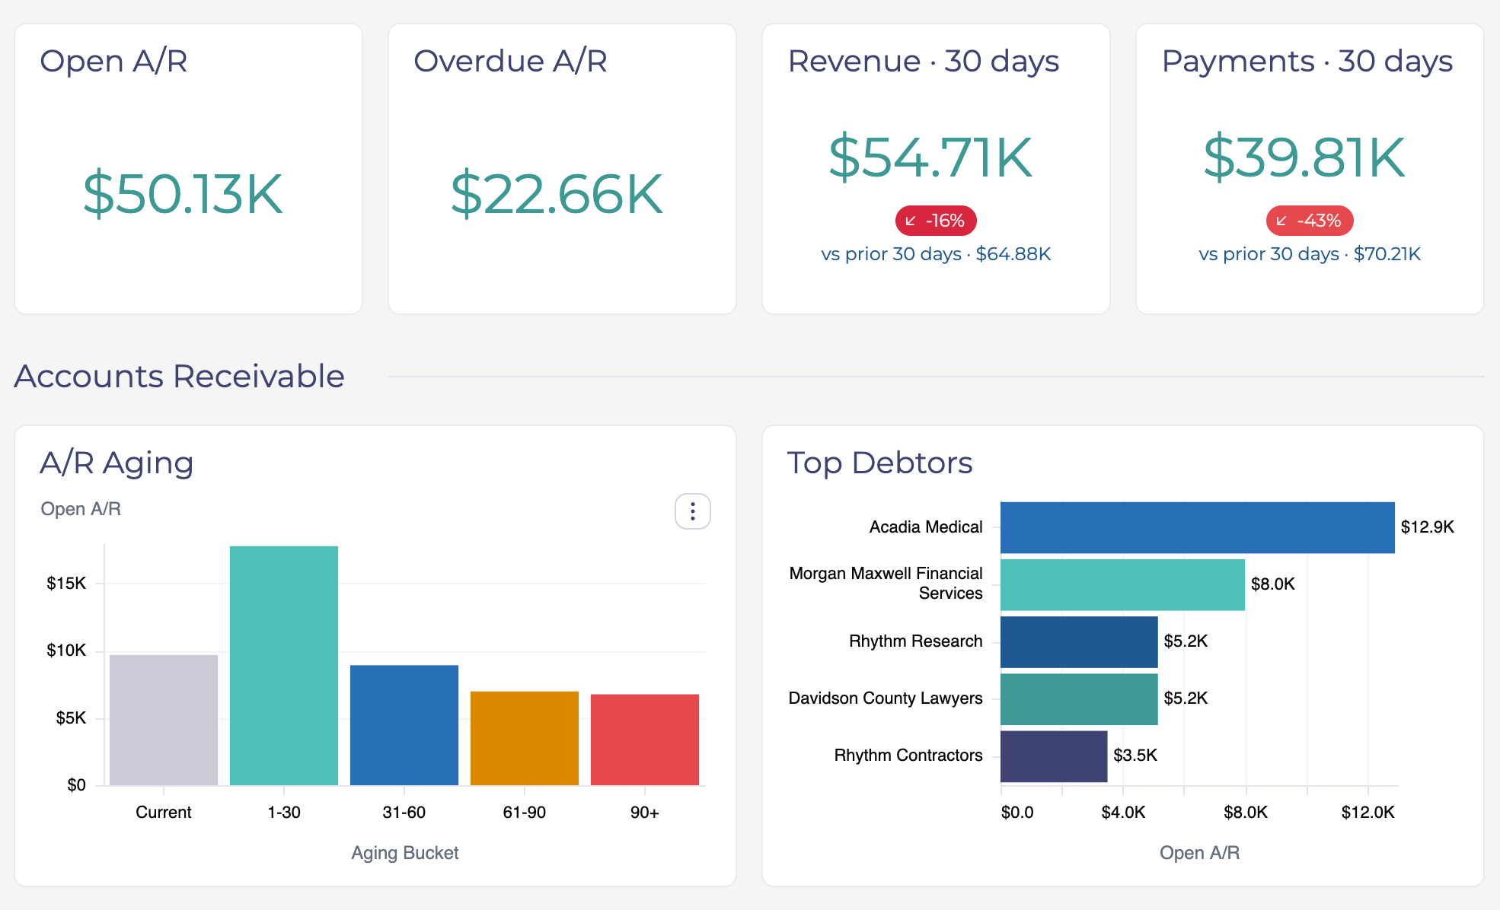This screenshot has height=910, width=1500.
Task: Click the Overdue A/R card title
Action: 511,61
